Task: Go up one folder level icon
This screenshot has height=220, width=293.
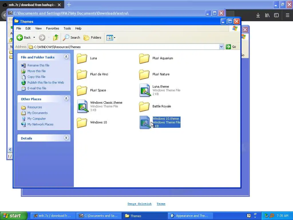Action: (56, 38)
